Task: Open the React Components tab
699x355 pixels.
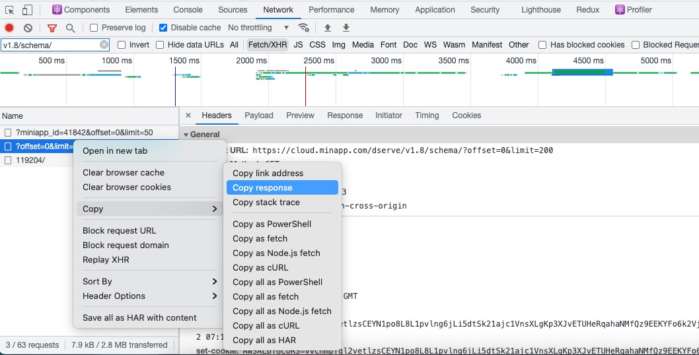Action: pyautogui.click(x=81, y=10)
